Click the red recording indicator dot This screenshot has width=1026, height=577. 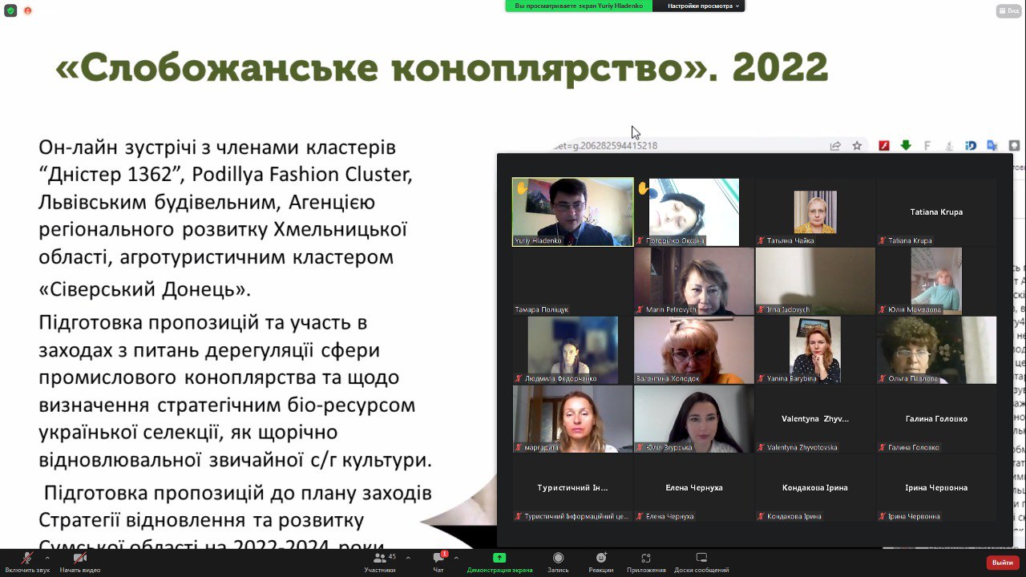28,10
